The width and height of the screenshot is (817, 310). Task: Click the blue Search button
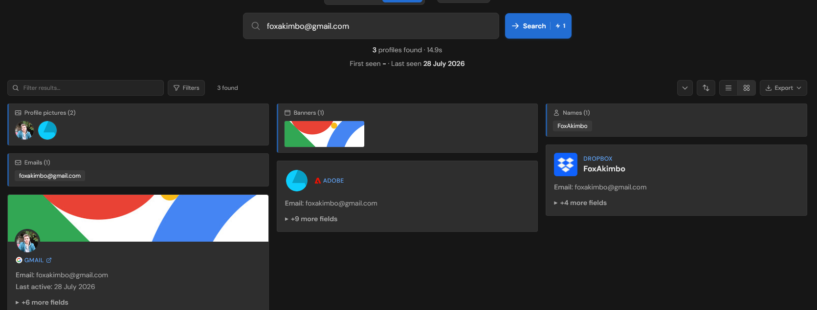coord(538,26)
